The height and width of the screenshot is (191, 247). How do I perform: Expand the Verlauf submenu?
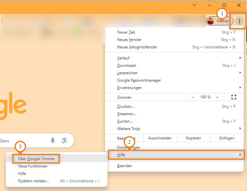174,58
